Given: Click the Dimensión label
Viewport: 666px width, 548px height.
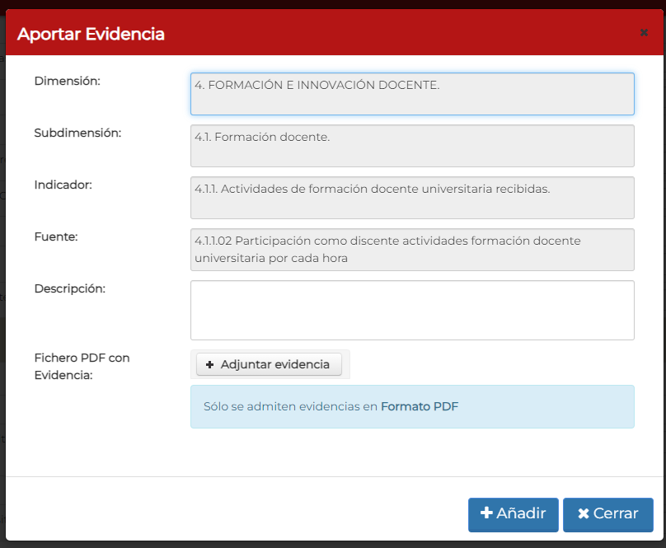Looking at the screenshot, I should pos(67,81).
